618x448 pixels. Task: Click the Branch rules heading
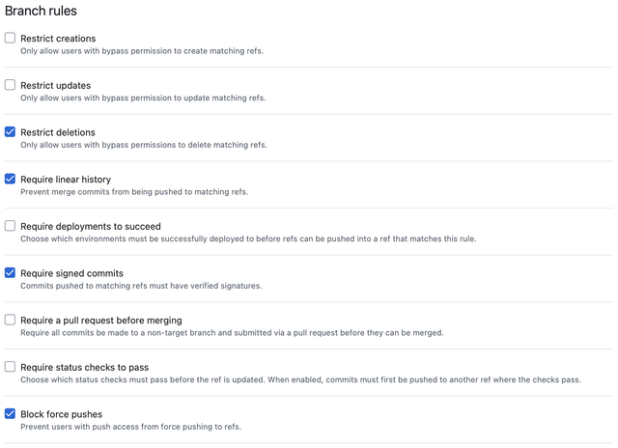pyautogui.click(x=41, y=11)
